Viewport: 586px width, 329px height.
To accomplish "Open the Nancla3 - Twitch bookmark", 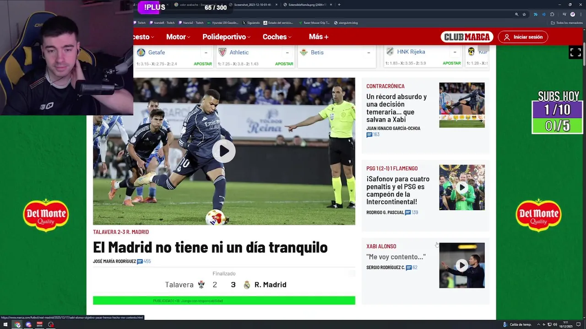I will [191, 23].
